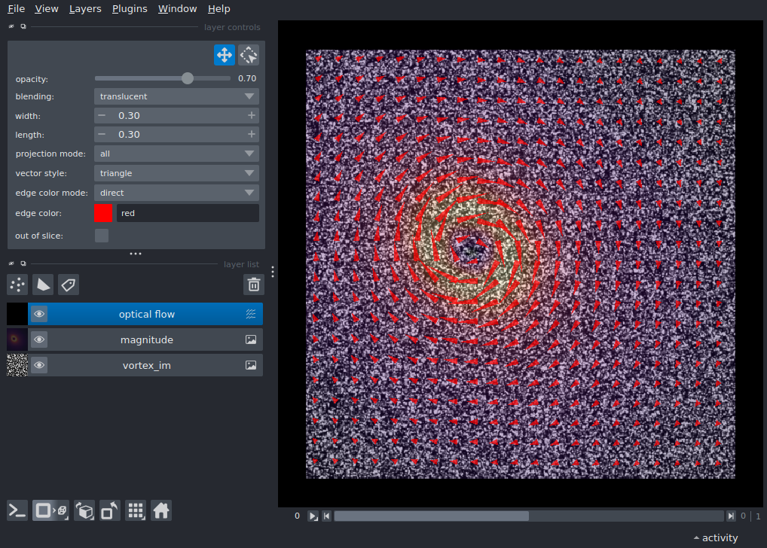Select the optical flow layer
The height and width of the screenshot is (548, 767).
click(x=145, y=314)
